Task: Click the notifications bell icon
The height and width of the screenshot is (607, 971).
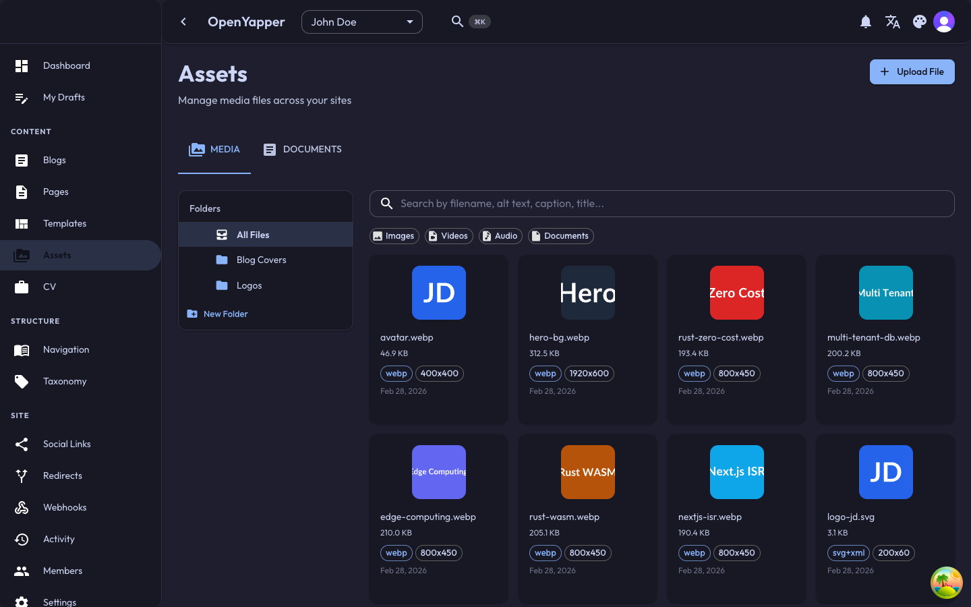Action: 866,22
